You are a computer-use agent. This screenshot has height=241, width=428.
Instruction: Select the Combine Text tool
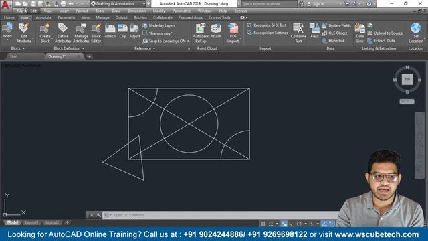coord(298,33)
